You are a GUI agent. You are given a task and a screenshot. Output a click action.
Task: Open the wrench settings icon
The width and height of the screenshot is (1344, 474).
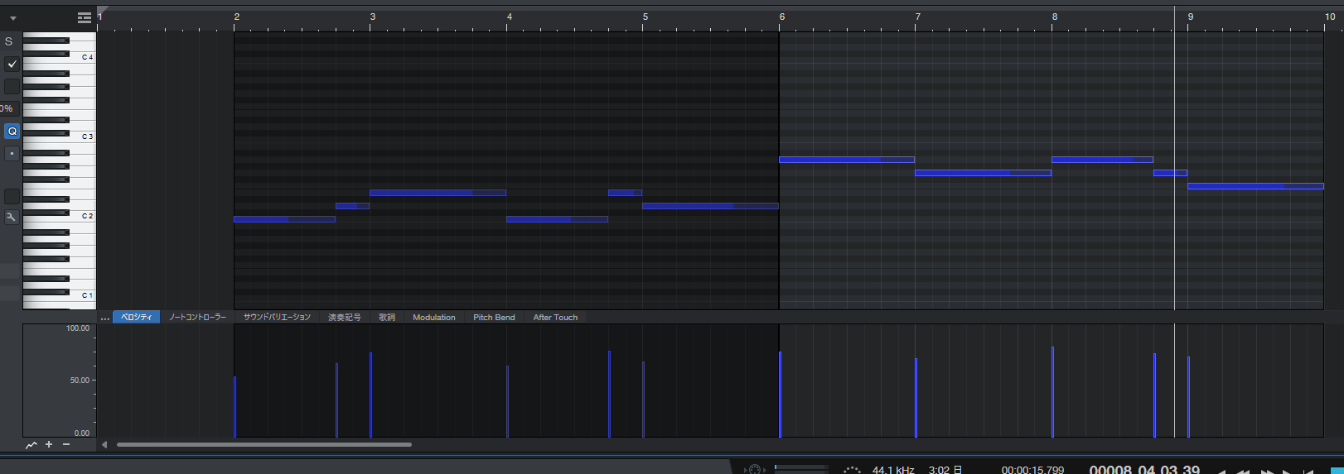pos(12,217)
